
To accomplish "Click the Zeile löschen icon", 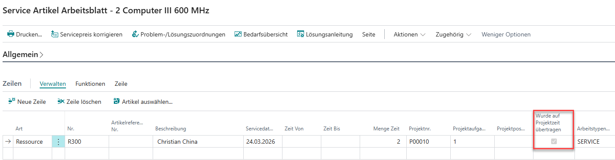I will click(61, 102).
